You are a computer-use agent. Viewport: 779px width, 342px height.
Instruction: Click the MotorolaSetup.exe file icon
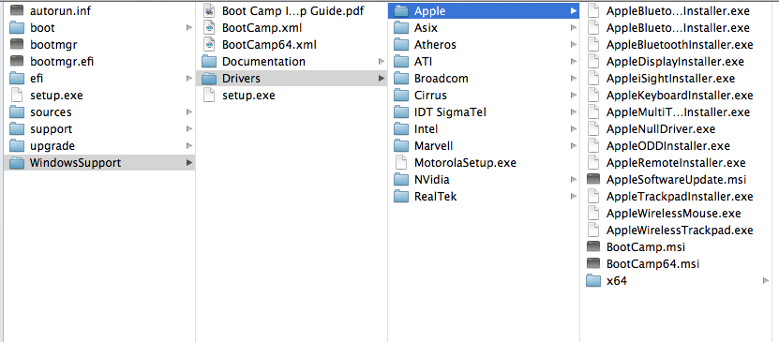coord(401,162)
